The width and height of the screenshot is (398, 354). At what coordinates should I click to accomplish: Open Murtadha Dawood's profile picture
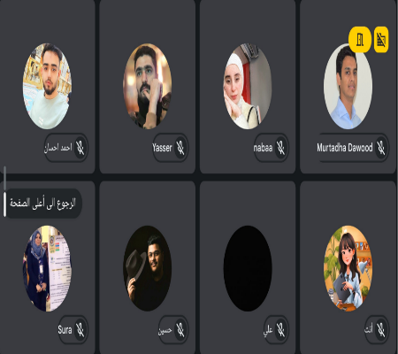348,87
